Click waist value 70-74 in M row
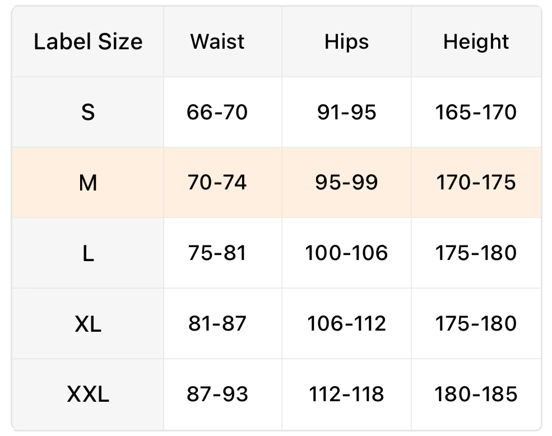 tap(217, 183)
